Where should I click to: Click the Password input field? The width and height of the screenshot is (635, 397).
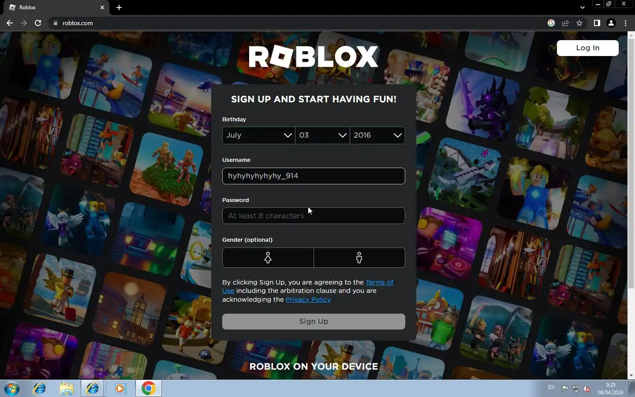click(x=314, y=216)
